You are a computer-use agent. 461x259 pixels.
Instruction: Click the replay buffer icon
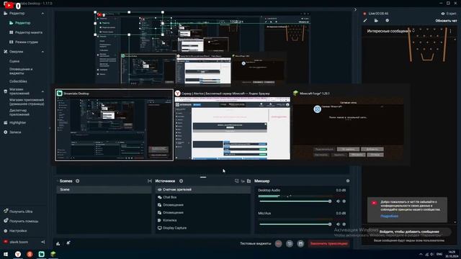point(290,243)
